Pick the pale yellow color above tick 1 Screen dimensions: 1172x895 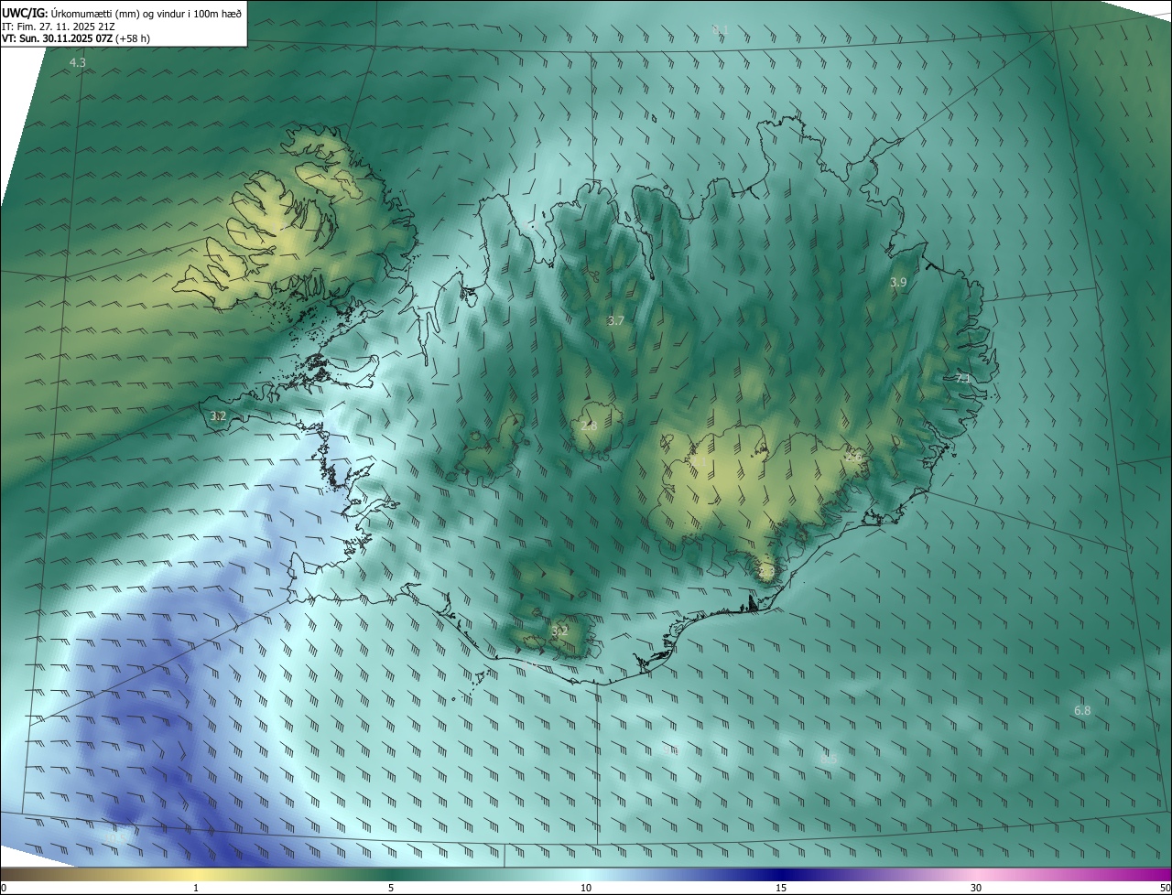(x=196, y=874)
